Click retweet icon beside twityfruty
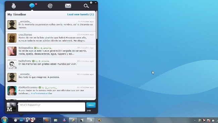218x123 pixels. click(33, 61)
